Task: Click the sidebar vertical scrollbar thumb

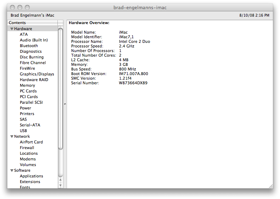Action: [x=61, y=89]
